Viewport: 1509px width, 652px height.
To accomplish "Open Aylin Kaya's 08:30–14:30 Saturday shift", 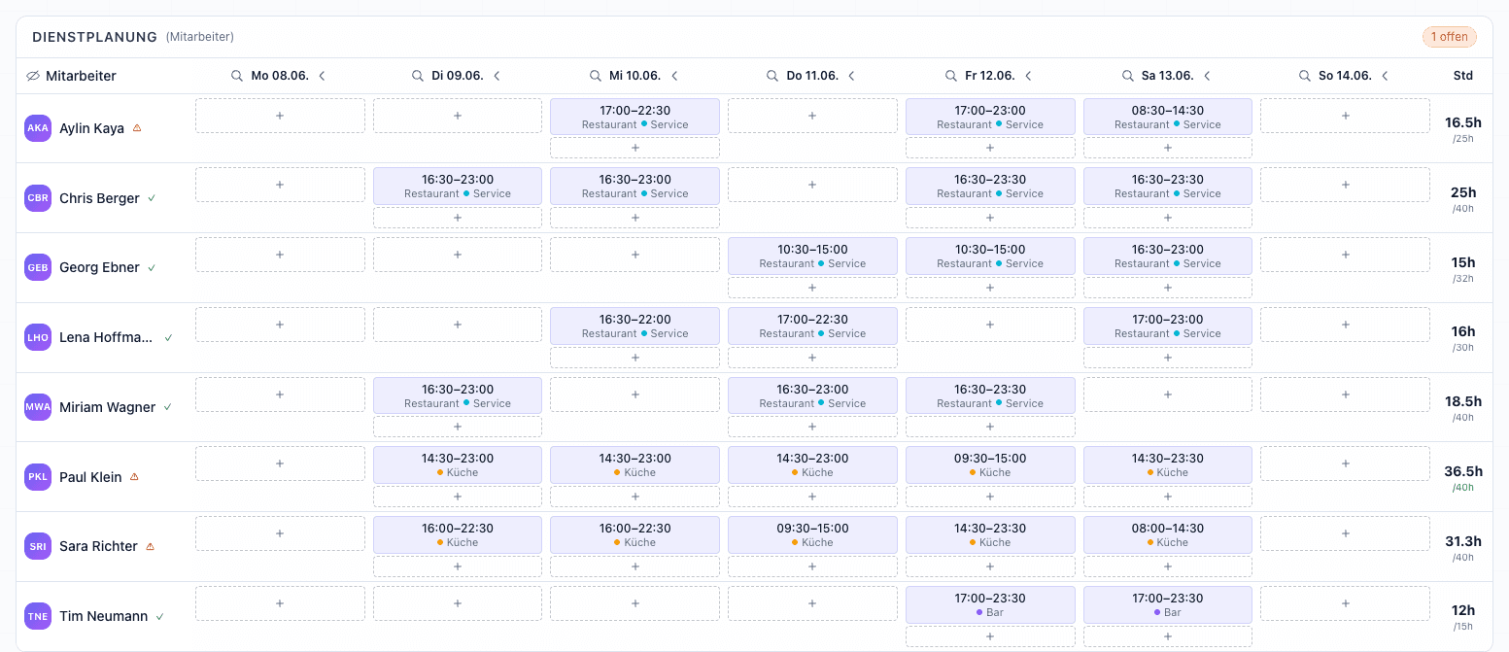I will tap(1168, 117).
